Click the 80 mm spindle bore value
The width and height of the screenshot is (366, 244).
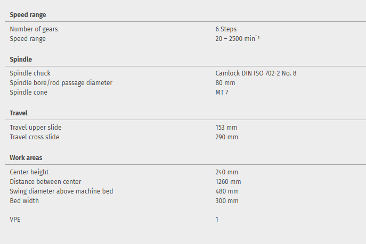click(x=225, y=83)
